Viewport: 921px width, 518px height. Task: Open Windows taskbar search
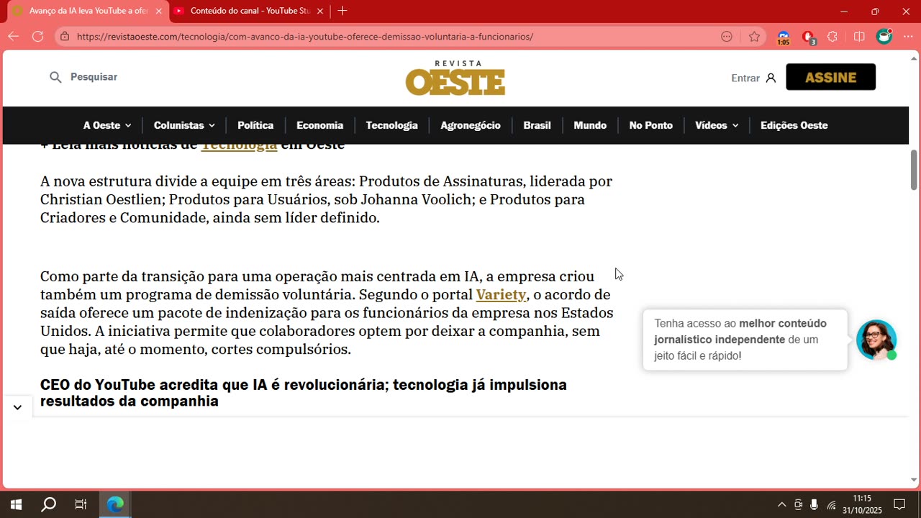48,504
